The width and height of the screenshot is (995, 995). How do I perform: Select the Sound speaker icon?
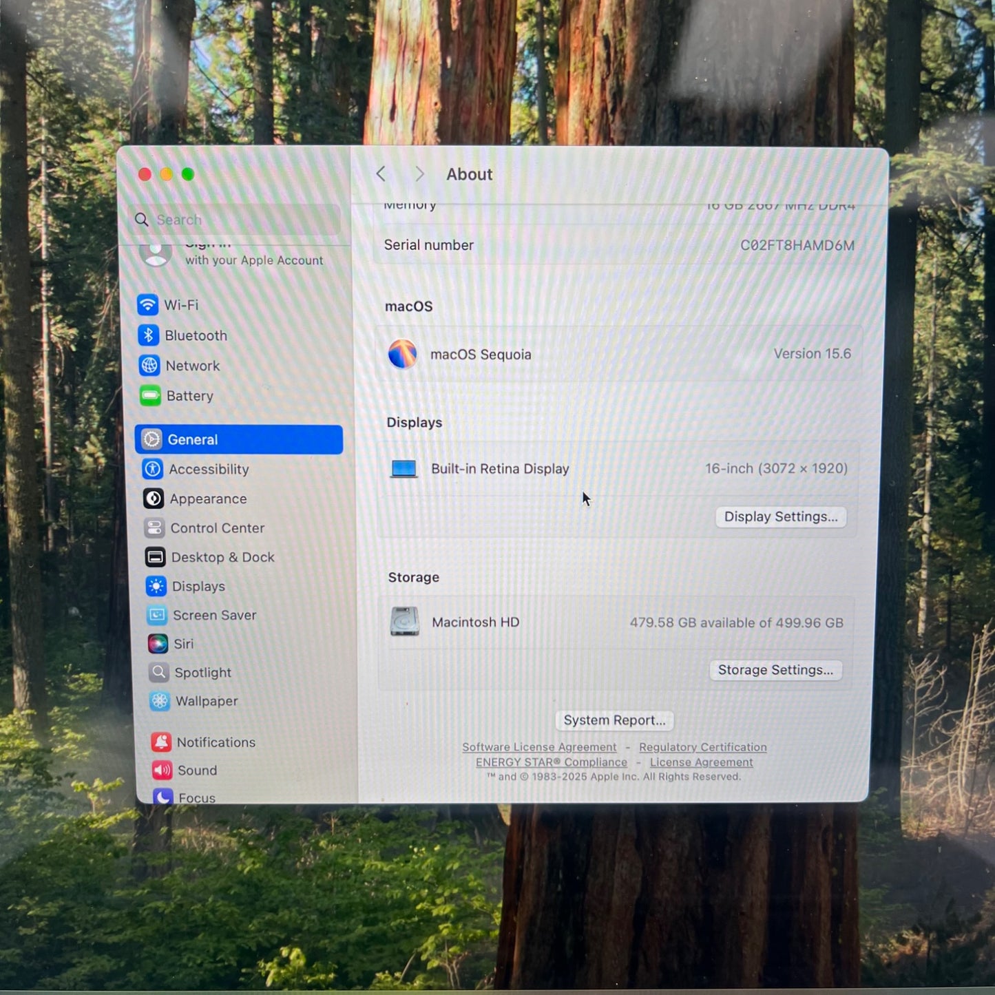(x=162, y=770)
